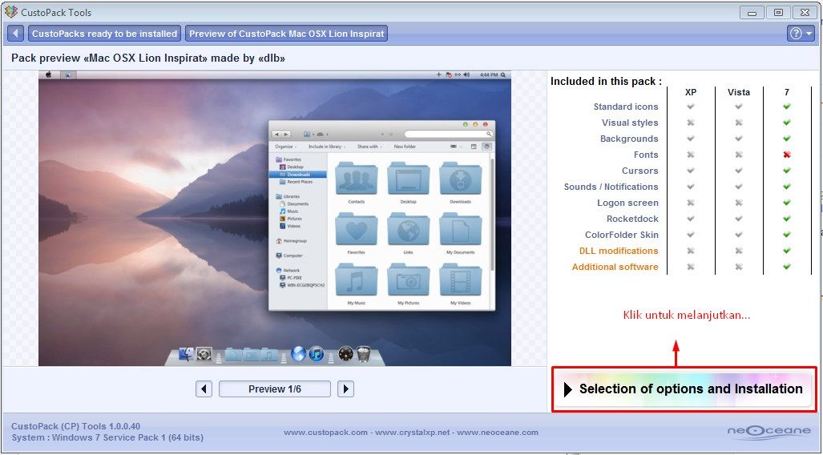Viewport: 823px width, 455px height.
Task: Click Cursors label
Action: 639,171
